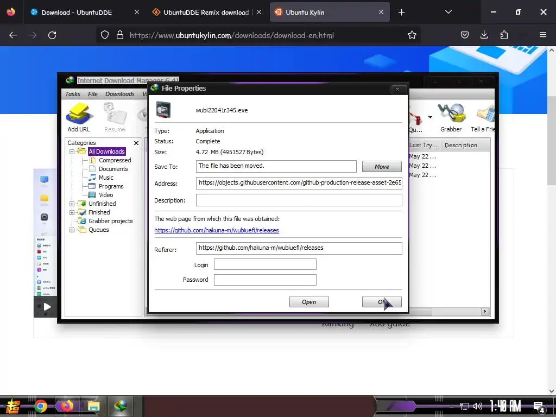Open the Downloads menu in IDM
This screenshot has width=556, height=417.
[x=120, y=94]
